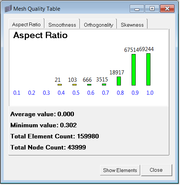Click the Show Elements button
The height and width of the screenshot is (185, 180).
coord(120,170)
